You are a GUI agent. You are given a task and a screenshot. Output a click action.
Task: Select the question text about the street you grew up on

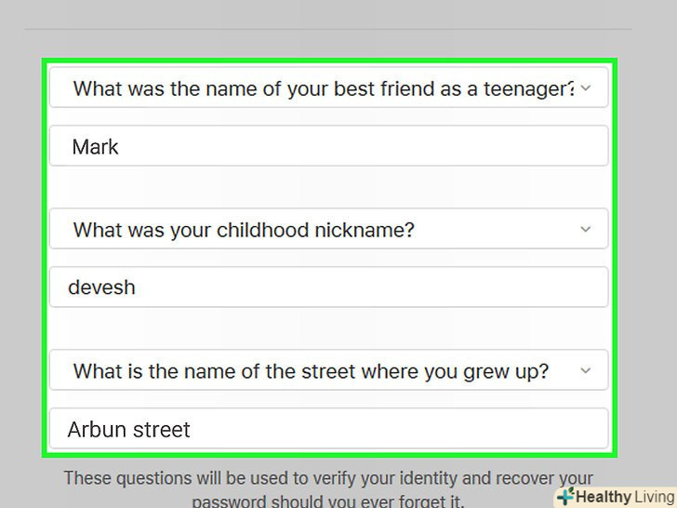[x=311, y=371]
